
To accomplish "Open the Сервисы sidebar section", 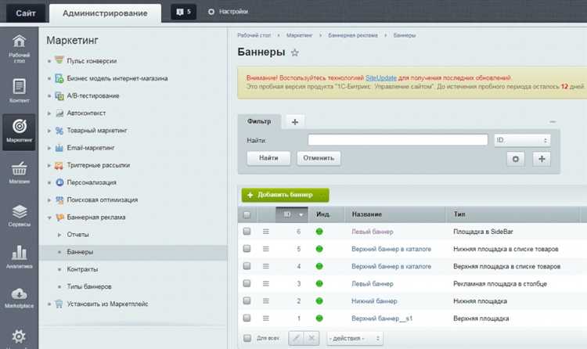I will click(19, 216).
